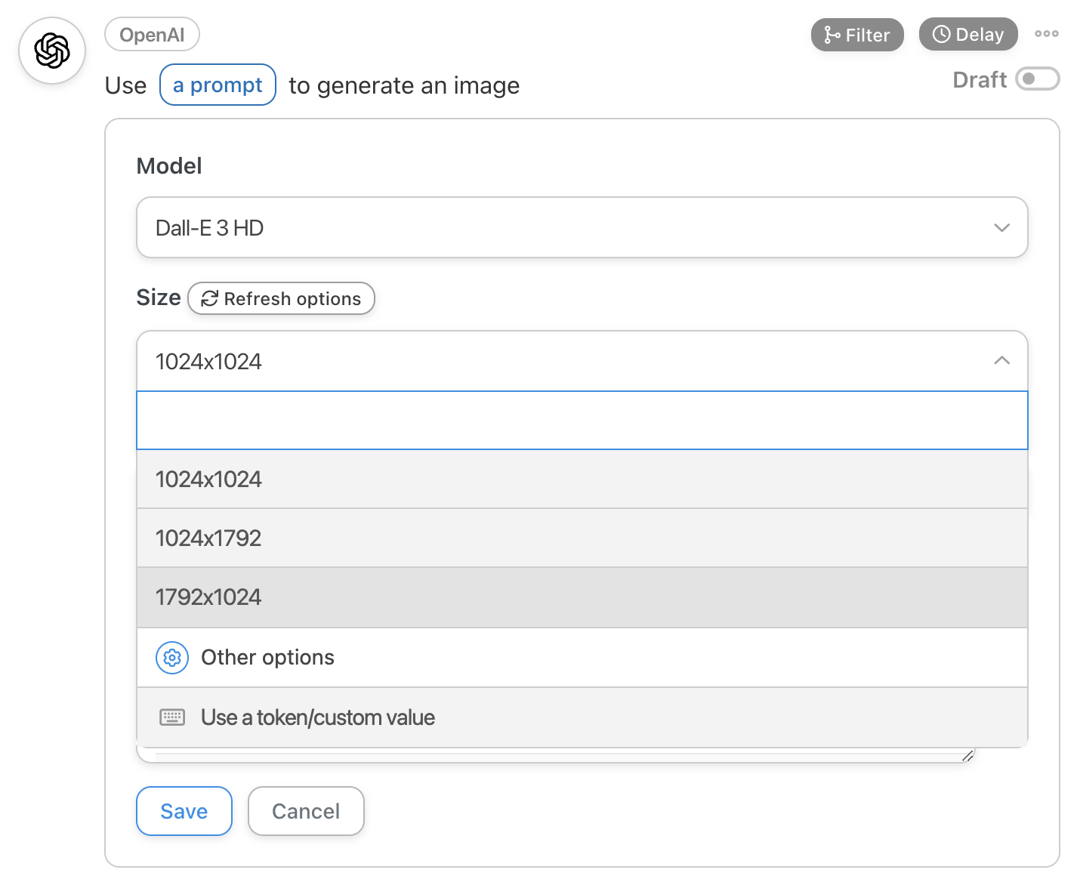Click the refresh arrows icon next to Size
This screenshot has width=1077, height=876.
[210, 298]
